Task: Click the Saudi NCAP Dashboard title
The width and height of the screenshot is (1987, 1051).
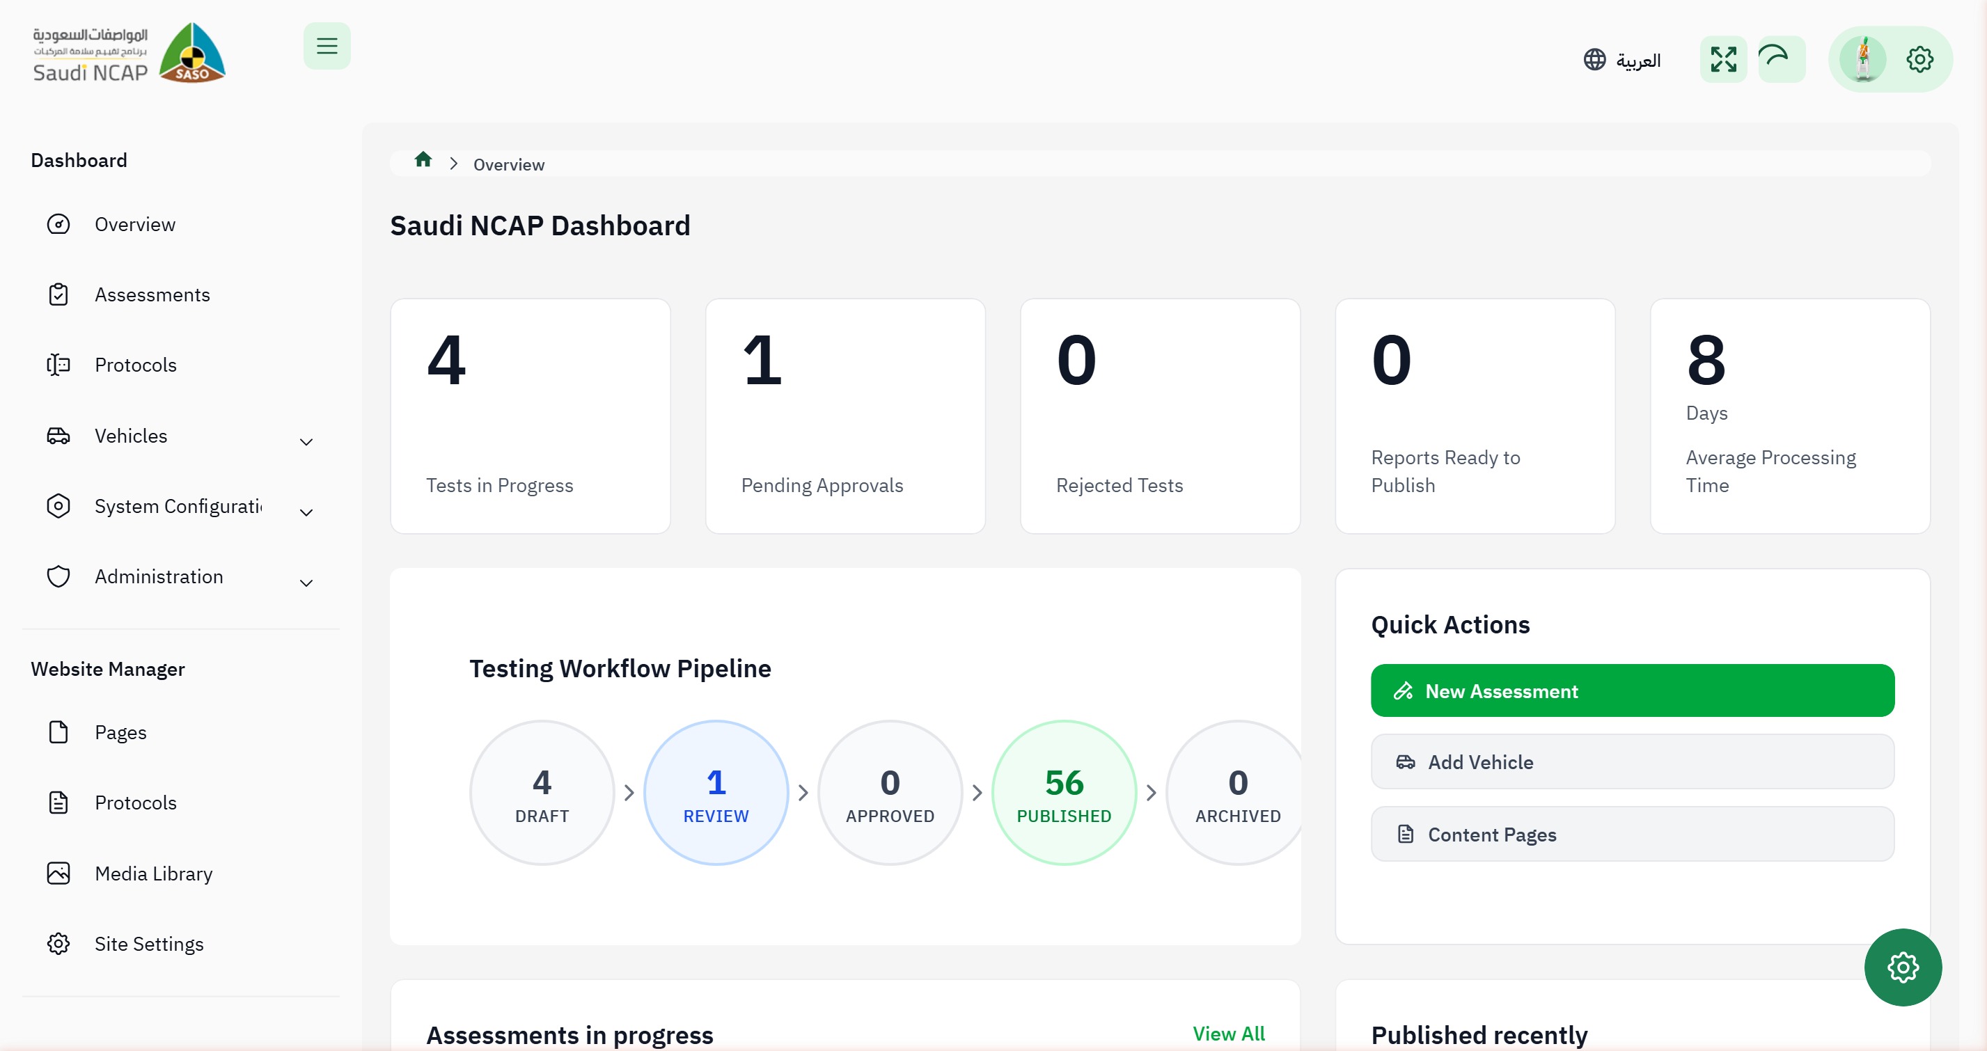Action: tap(540, 226)
